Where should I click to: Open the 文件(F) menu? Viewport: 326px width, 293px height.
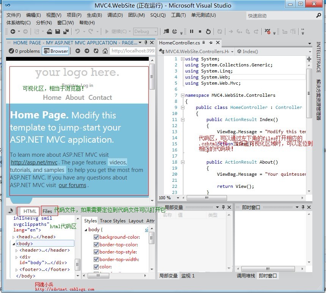pyautogui.click(x=14, y=15)
